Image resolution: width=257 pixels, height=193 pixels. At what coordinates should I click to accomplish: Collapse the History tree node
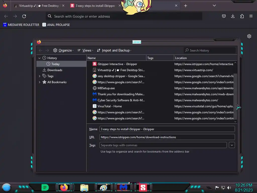point(39,58)
